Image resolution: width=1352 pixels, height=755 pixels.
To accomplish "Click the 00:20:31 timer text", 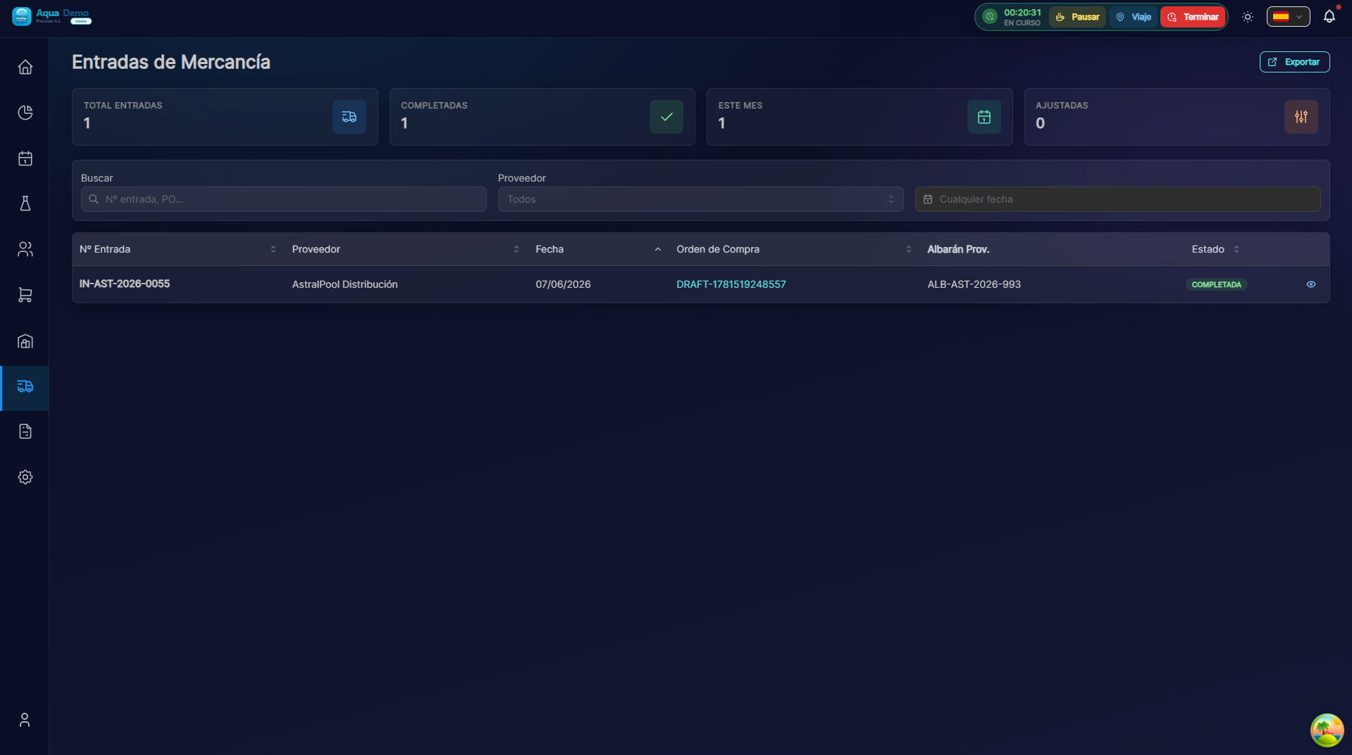I will point(1022,13).
